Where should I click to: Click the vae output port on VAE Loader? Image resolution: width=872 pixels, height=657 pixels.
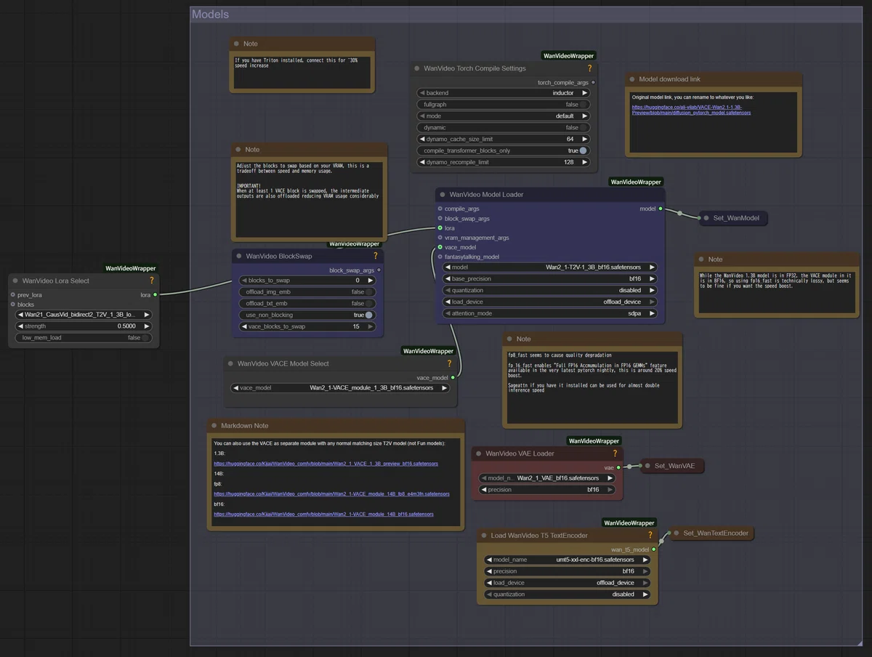[618, 467]
